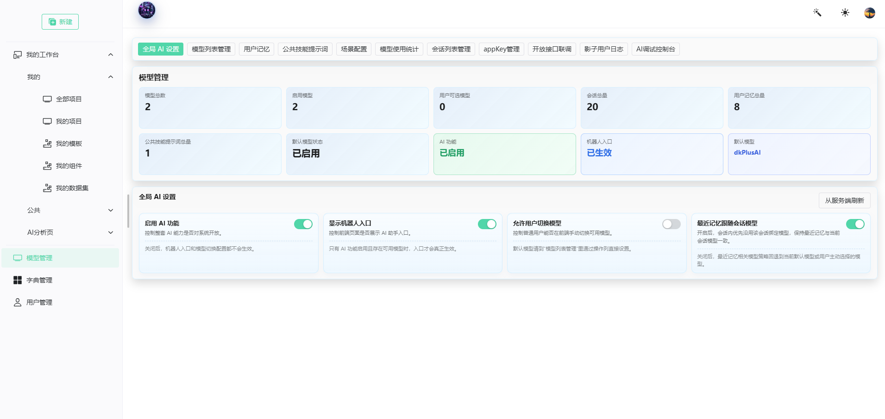Click the purple logo avatar at top
Viewport: 885px width, 419px height.
coord(147,10)
